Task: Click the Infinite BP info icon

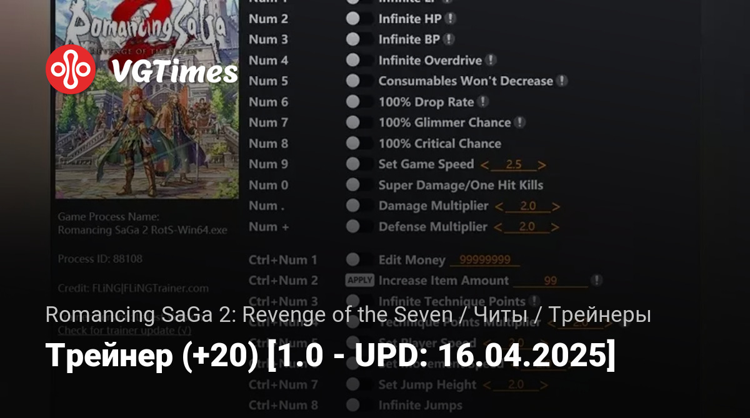Action: click(449, 39)
